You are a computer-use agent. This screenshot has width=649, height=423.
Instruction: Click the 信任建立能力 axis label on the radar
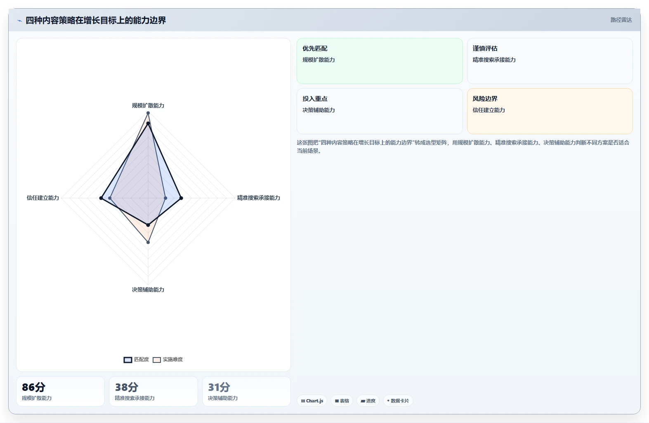[x=43, y=198]
